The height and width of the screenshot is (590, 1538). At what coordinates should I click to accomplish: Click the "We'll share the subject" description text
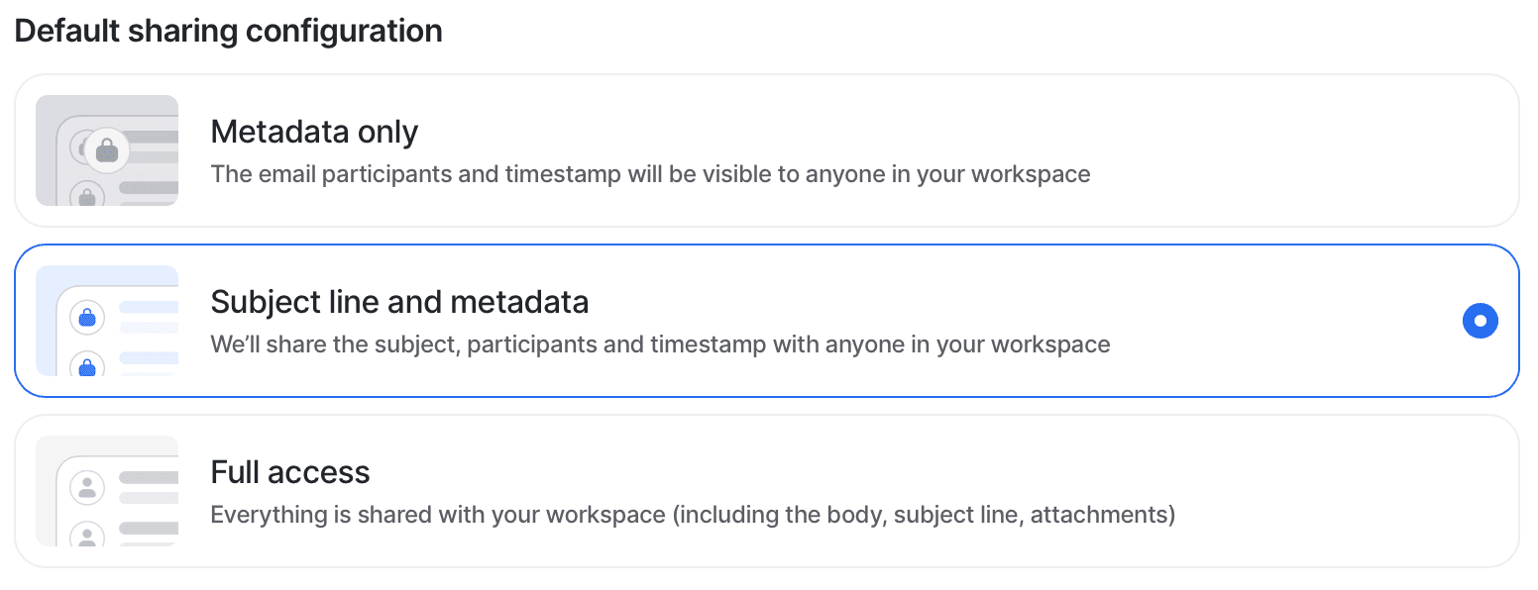(x=660, y=345)
